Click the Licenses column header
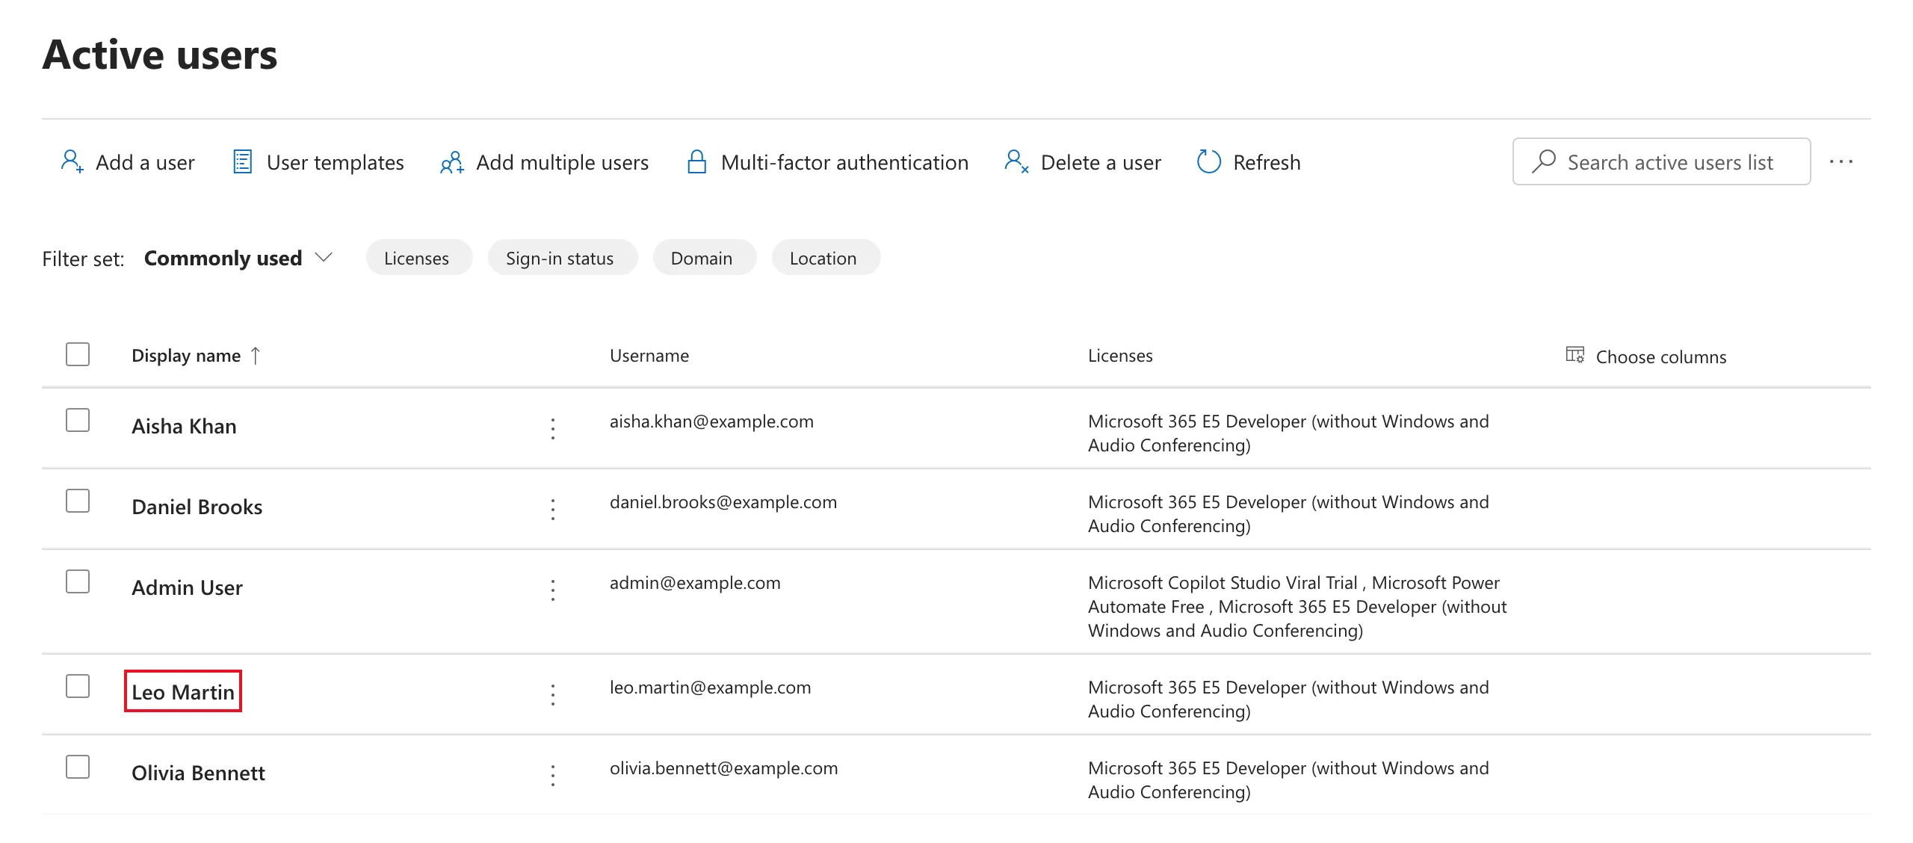This screenshot has width=1913, height=843. click(1120, 356)
